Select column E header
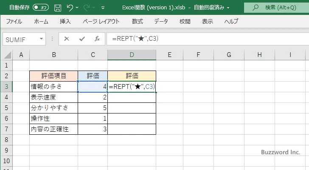 (x=169, y=55)
